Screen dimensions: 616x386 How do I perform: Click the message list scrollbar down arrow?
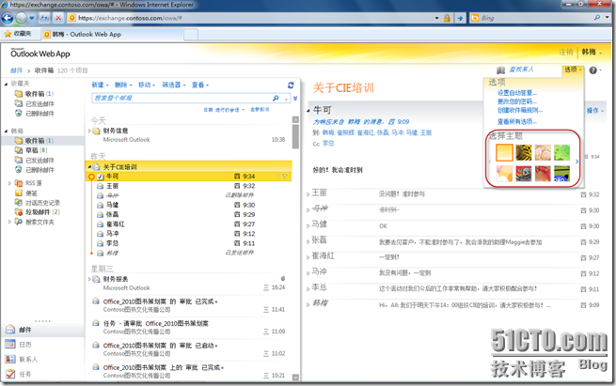coord(295,378)
